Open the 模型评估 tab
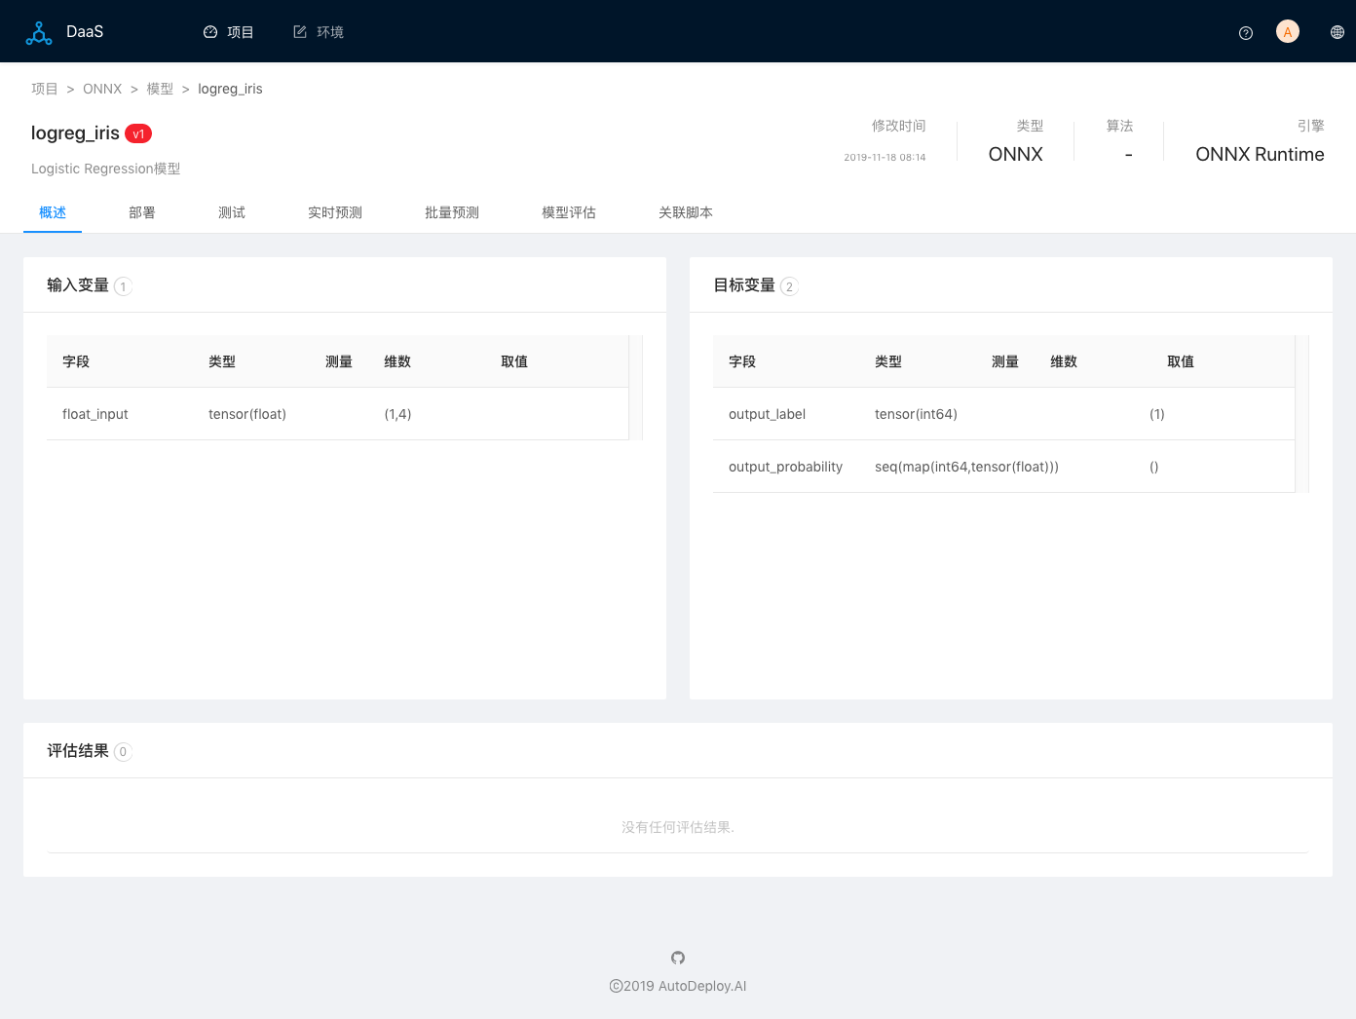This screenshot has width=1356, height=1019. point(569,212)
